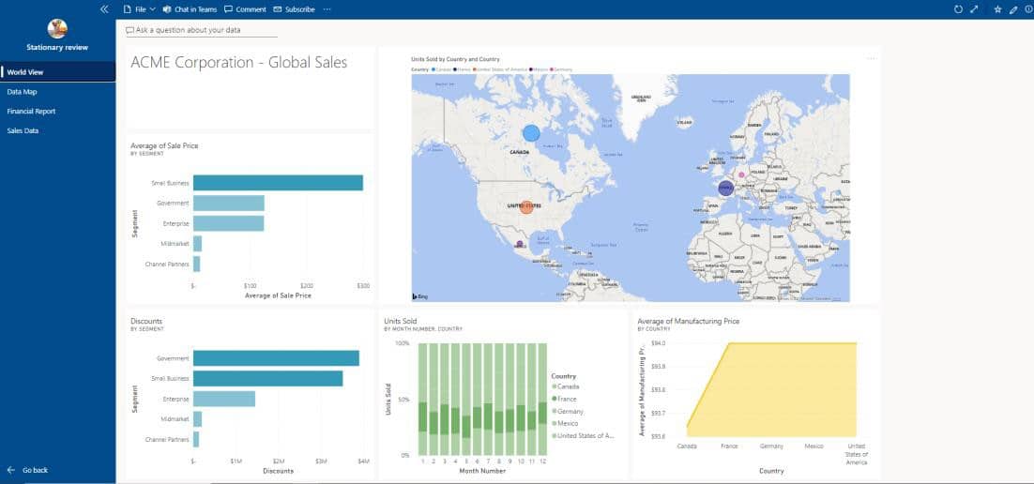
Task: Click the $300 Sale Price axis label
Action: pyautogui.click(x=363, y=286)
